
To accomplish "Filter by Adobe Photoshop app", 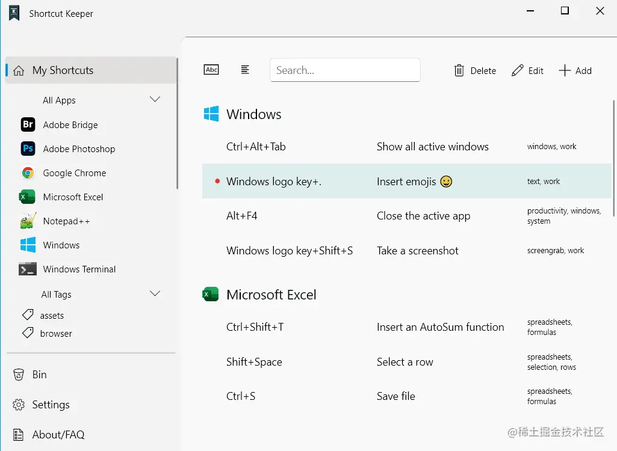I will point(79,149).
